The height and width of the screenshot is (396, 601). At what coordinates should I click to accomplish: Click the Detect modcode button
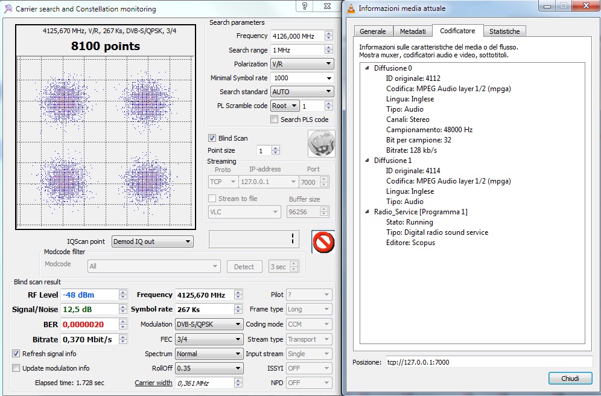pos(244,267)
